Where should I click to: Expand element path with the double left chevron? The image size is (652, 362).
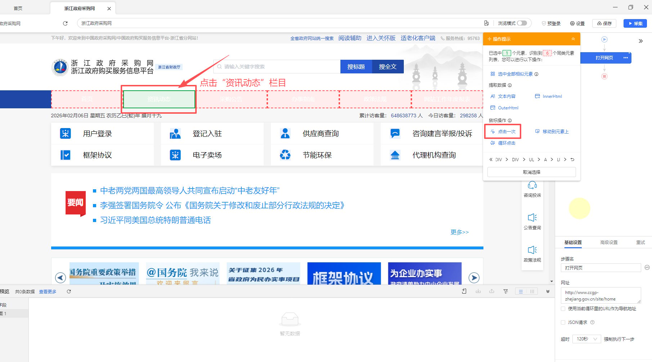[x=491, y=159]
